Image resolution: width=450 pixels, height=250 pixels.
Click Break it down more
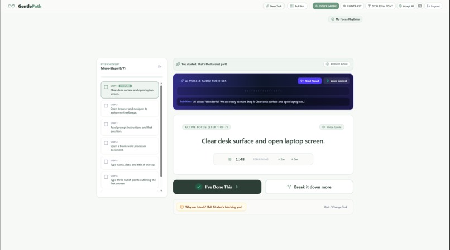point(309,187)
